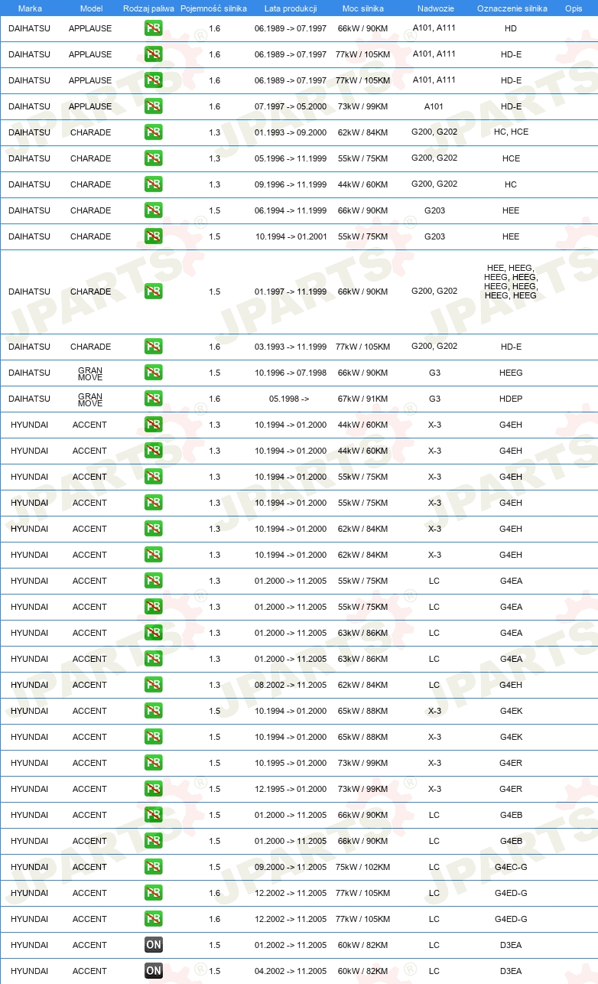Click the date cell 09.1996 -> 11.1999

click(x=291, y=184)
